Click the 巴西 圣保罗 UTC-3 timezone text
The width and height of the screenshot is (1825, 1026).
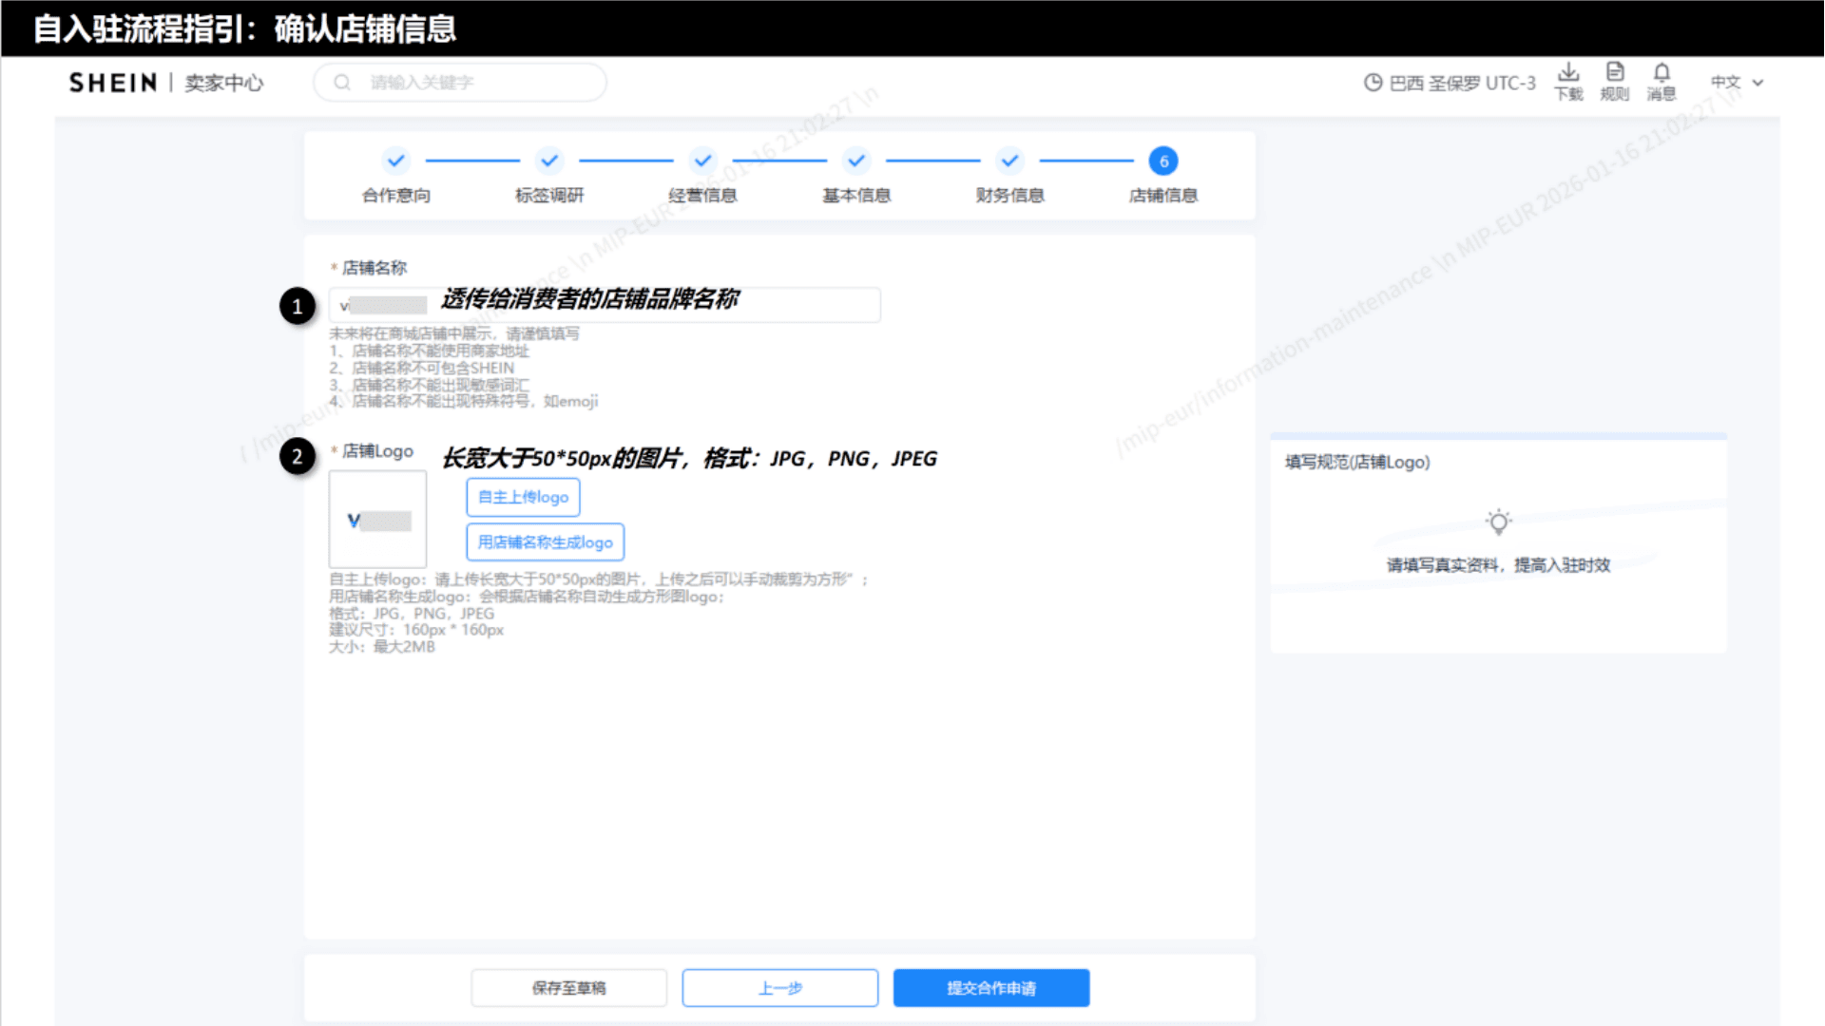click(1462, 83)
